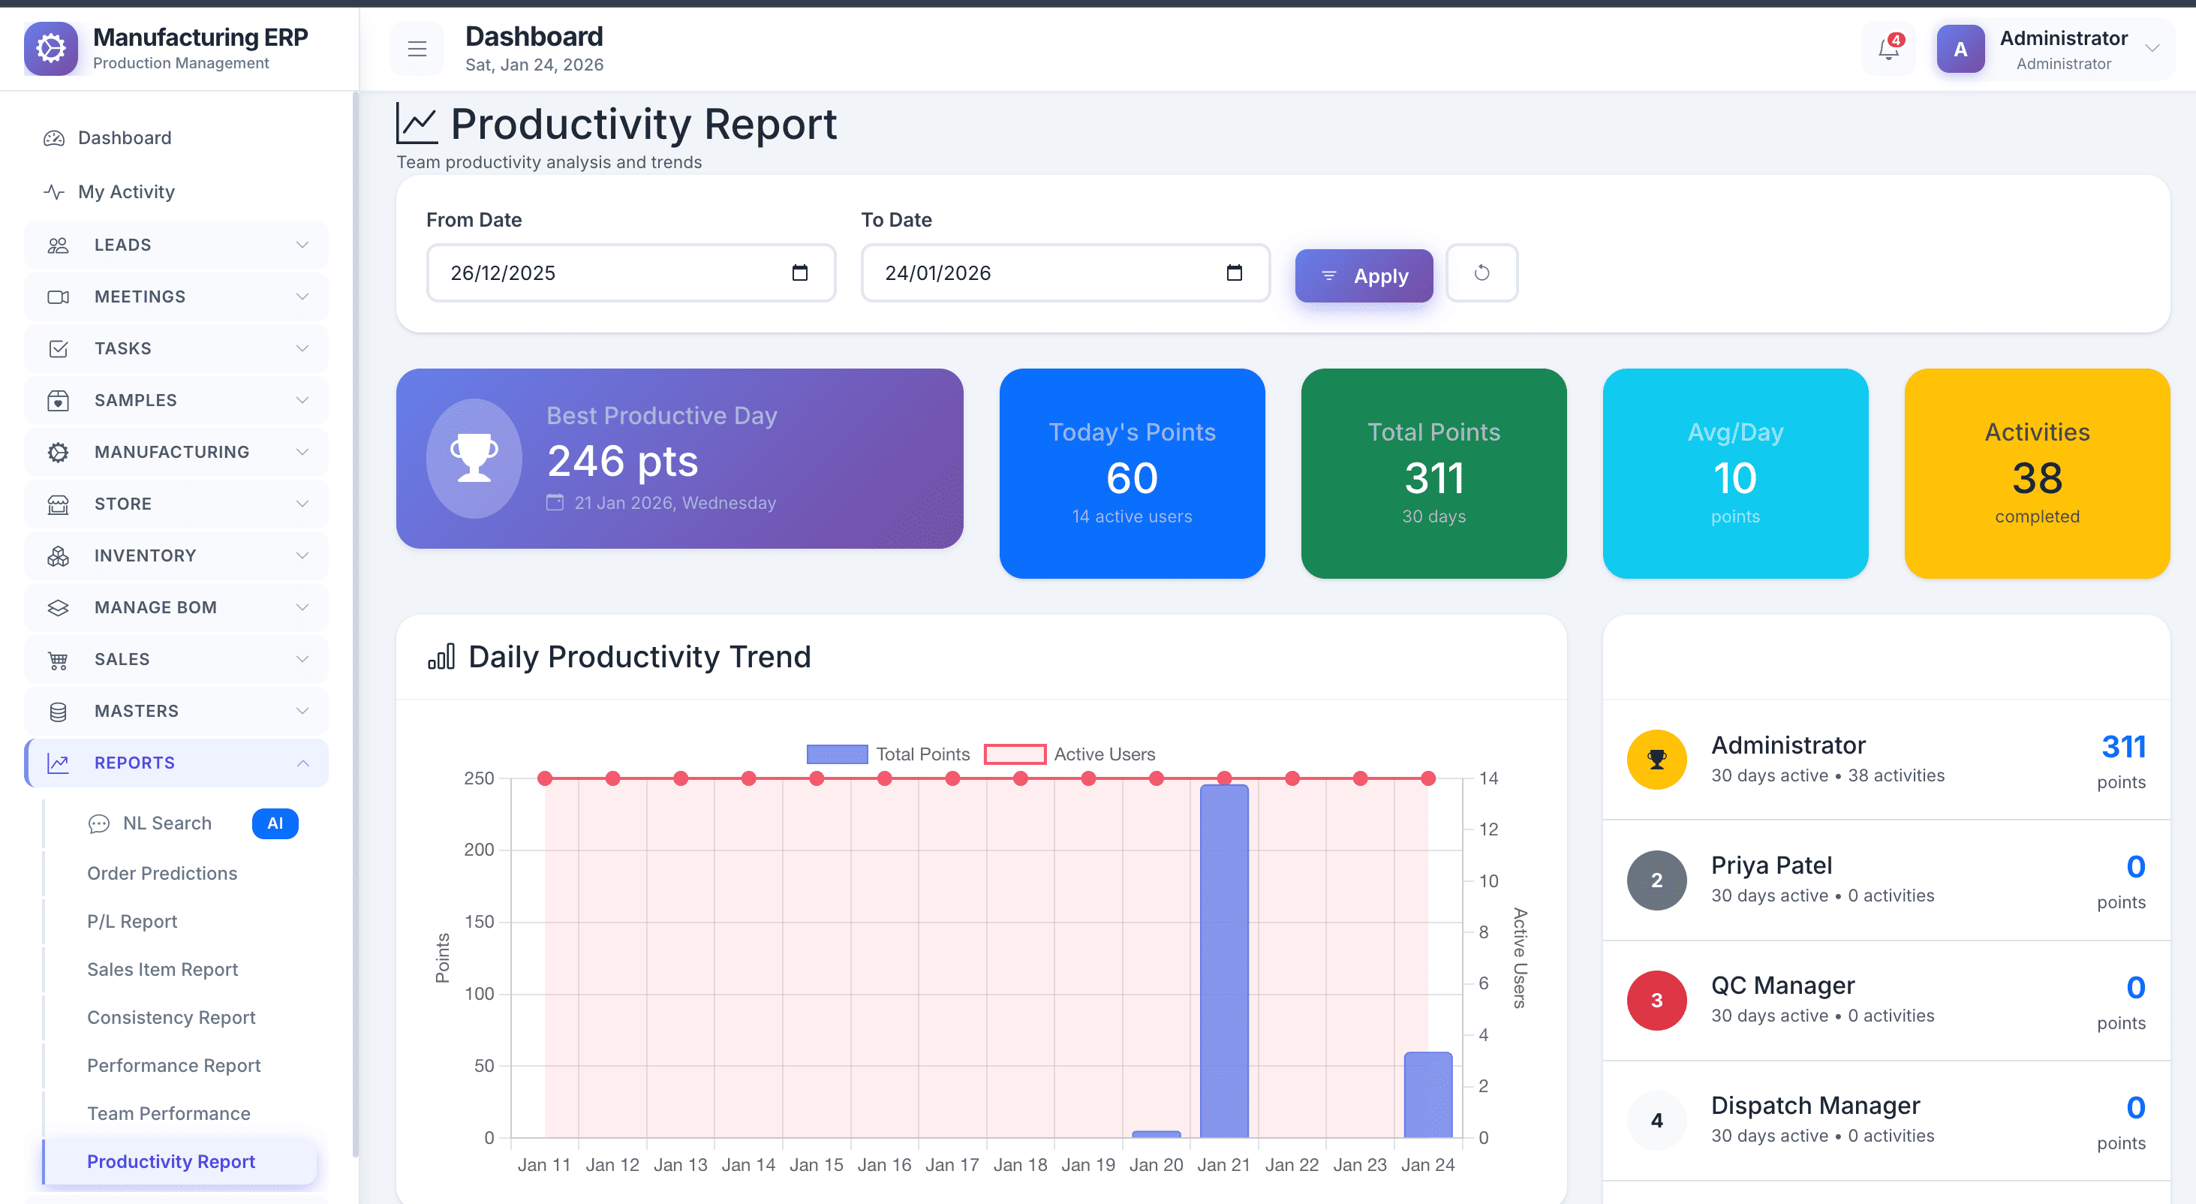
Task: Open My Activity from sidebar
Action: click(126, 192)
